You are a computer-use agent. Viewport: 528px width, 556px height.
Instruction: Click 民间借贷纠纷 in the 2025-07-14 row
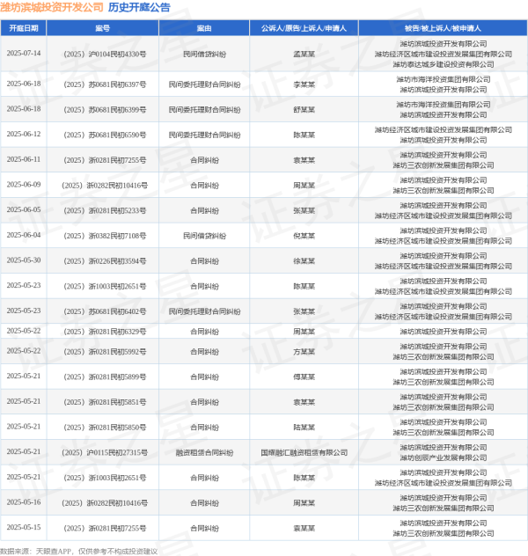pyautogui.click(x=204, y=55)
